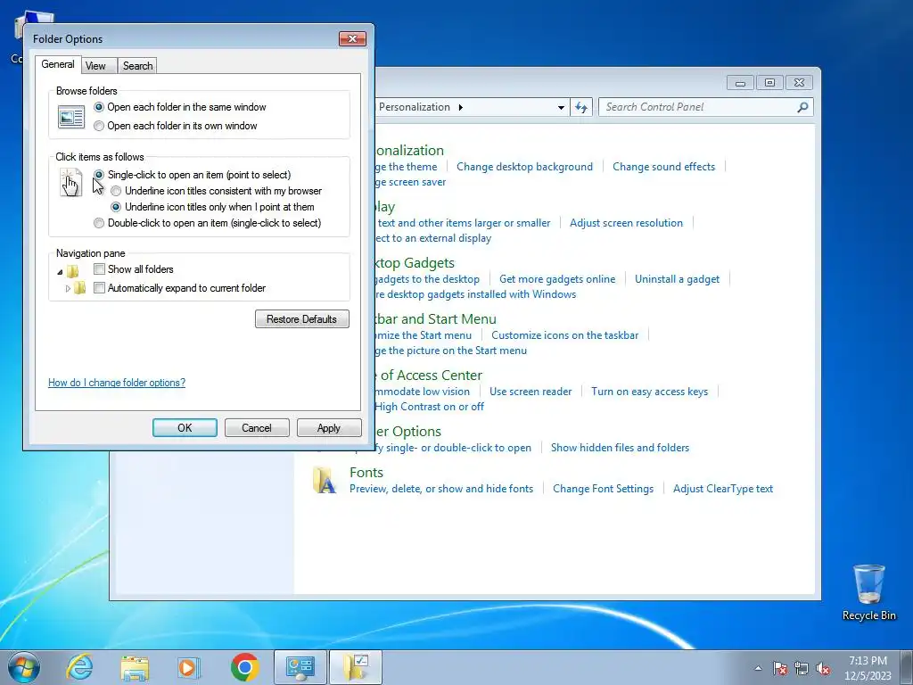
Task: Click Personalization in the address bar
Action: coord(415,107)
